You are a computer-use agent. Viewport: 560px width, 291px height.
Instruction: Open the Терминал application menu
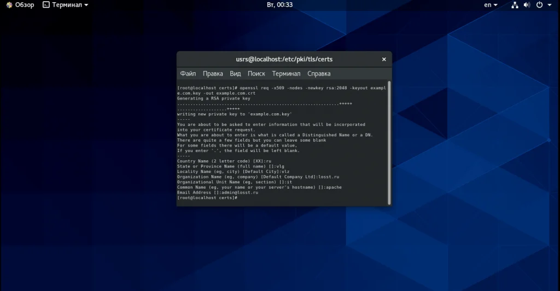[66, 5]
